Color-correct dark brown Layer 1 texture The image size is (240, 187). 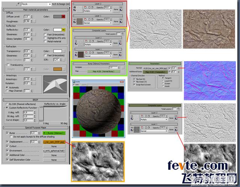point(76,55)
